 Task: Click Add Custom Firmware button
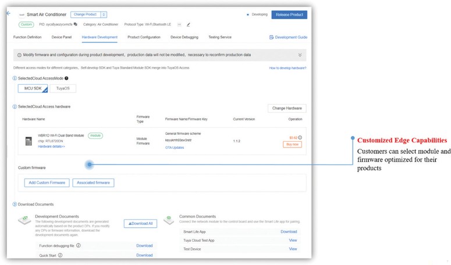click(47, 182)
